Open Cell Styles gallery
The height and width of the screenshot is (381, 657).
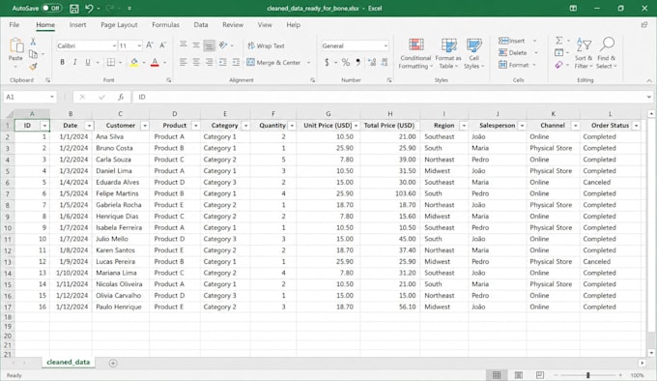[473, 53]
